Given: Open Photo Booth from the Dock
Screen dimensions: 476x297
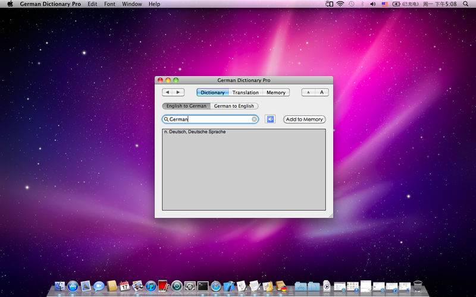Looking at the screenshot, I should pos(164,286).
